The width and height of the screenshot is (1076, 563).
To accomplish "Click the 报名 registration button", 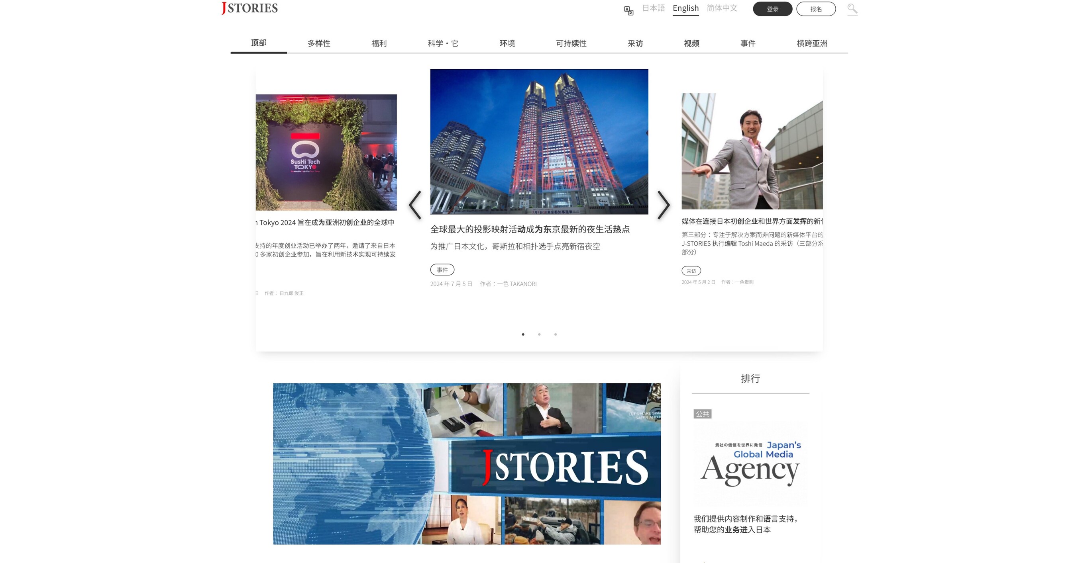I will coord(815,8).
